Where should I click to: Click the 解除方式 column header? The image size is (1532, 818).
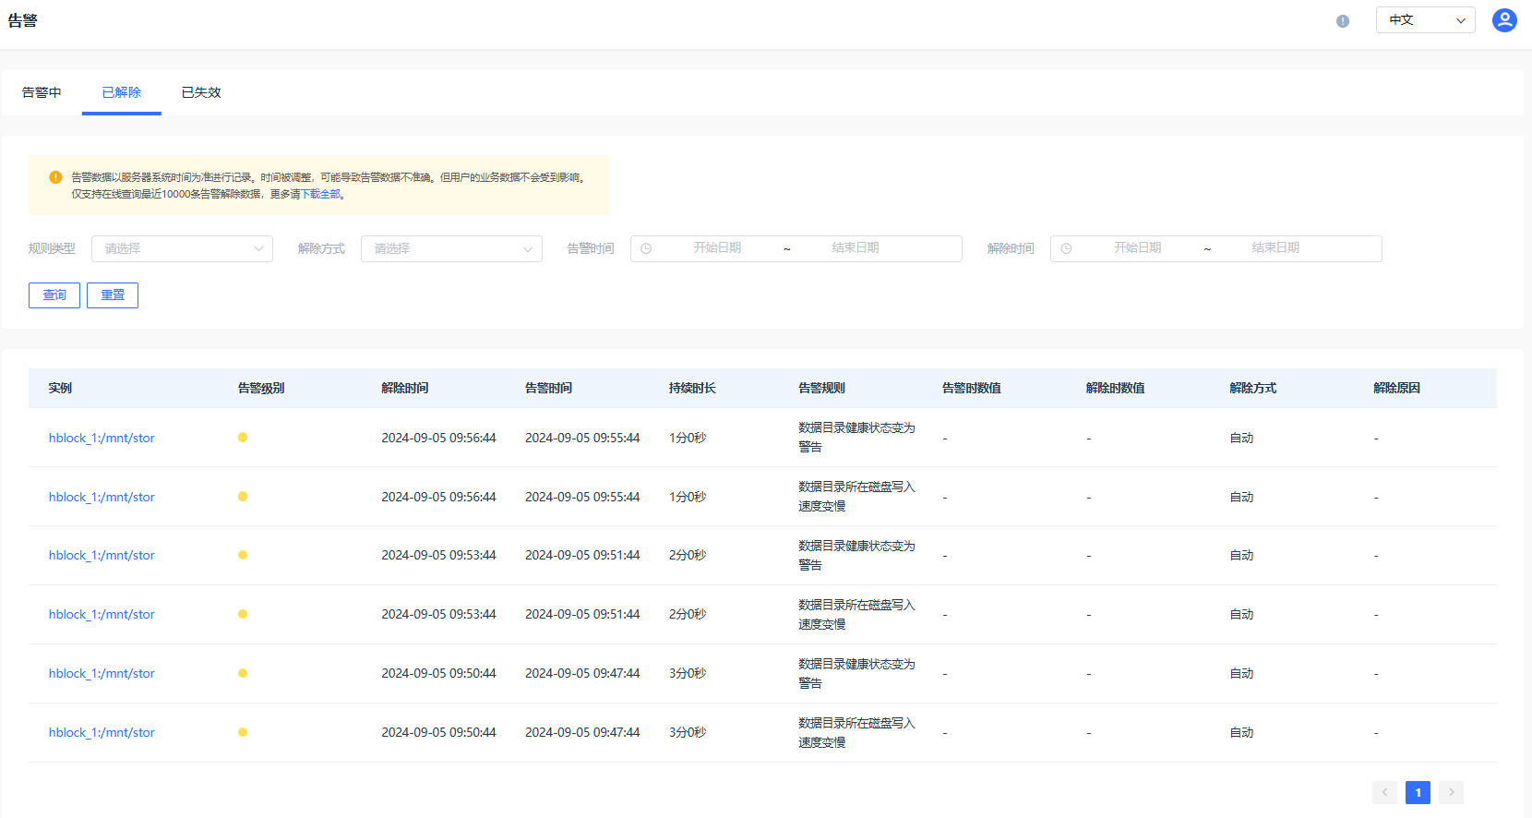(x=1253, y=389)
